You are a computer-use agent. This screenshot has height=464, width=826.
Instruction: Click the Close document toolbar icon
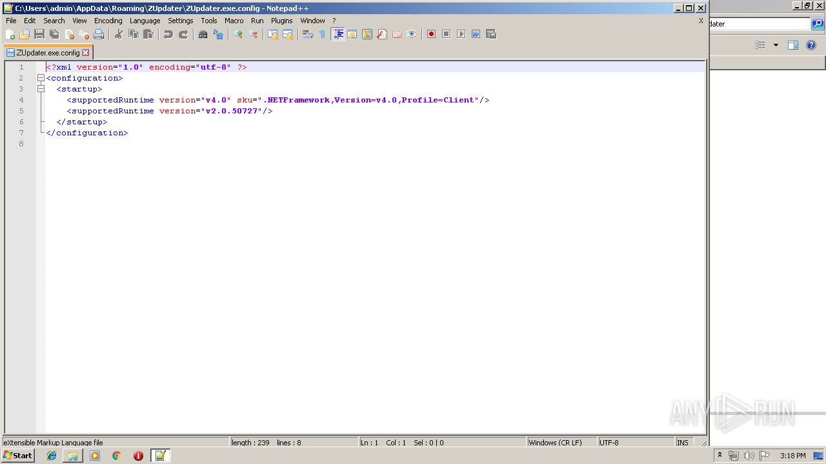[69, 34]
